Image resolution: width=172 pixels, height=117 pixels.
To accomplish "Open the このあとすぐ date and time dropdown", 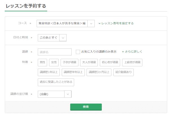I will tap(52, 38).
